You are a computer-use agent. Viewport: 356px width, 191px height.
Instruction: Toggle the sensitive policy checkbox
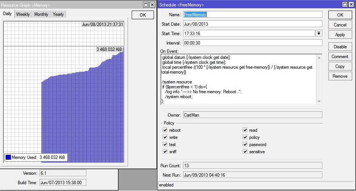click(245, 151)
